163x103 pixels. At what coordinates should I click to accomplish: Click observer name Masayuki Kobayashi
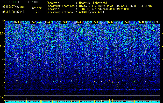click(93, 3)
